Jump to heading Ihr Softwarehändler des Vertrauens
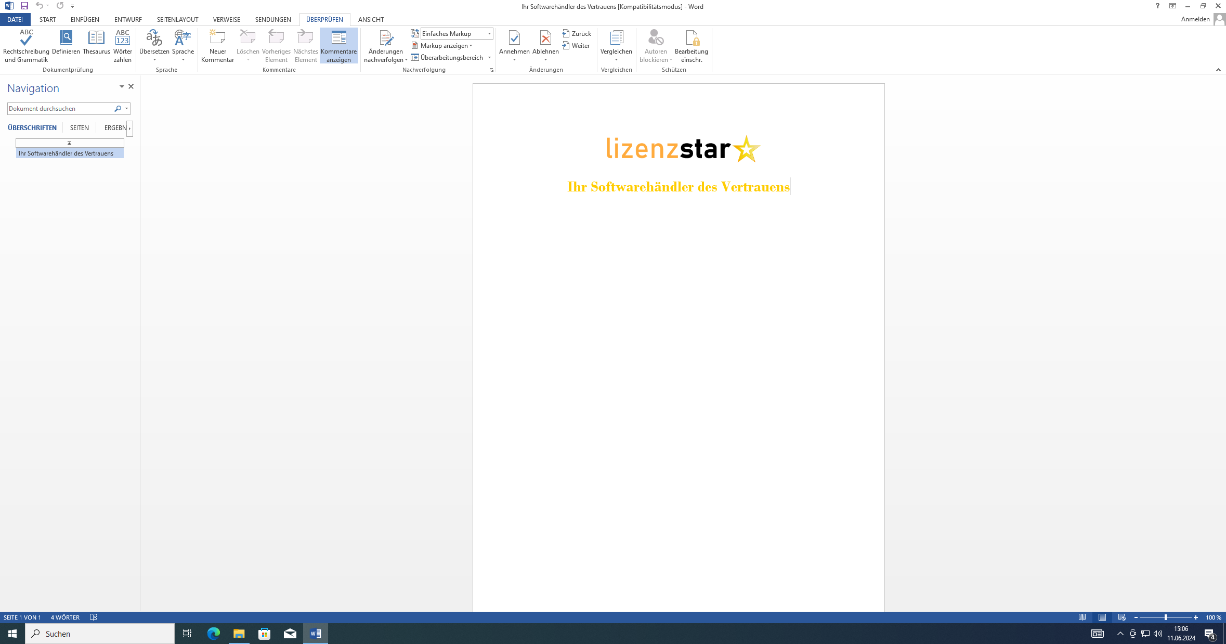The width and height of the screenshot is (1226, 644). (70, 153)
